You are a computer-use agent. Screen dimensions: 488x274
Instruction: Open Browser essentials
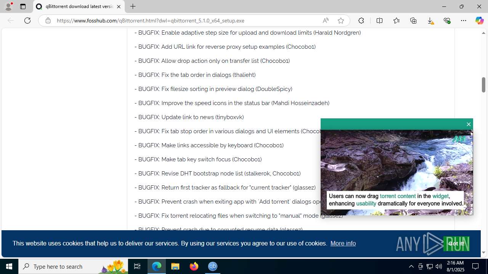447,21
